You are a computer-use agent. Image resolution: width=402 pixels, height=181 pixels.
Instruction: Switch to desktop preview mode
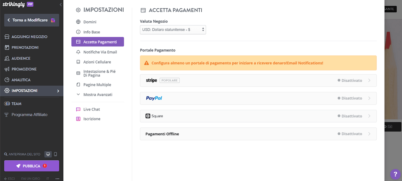48,154
